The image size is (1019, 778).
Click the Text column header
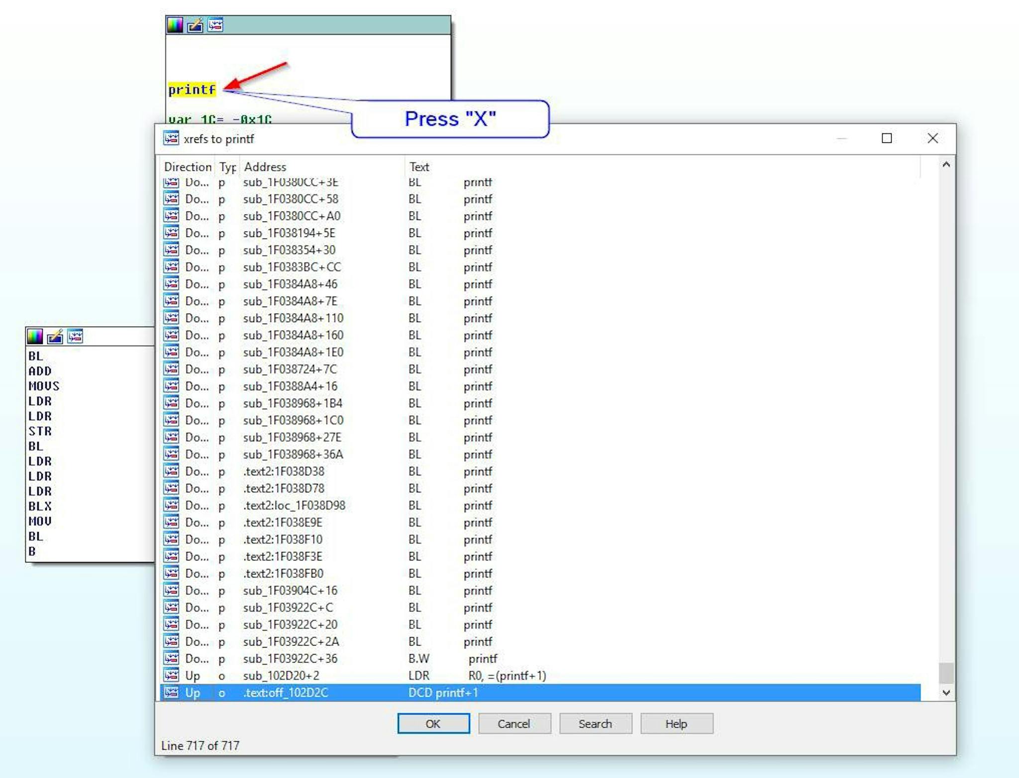[419, 167]
